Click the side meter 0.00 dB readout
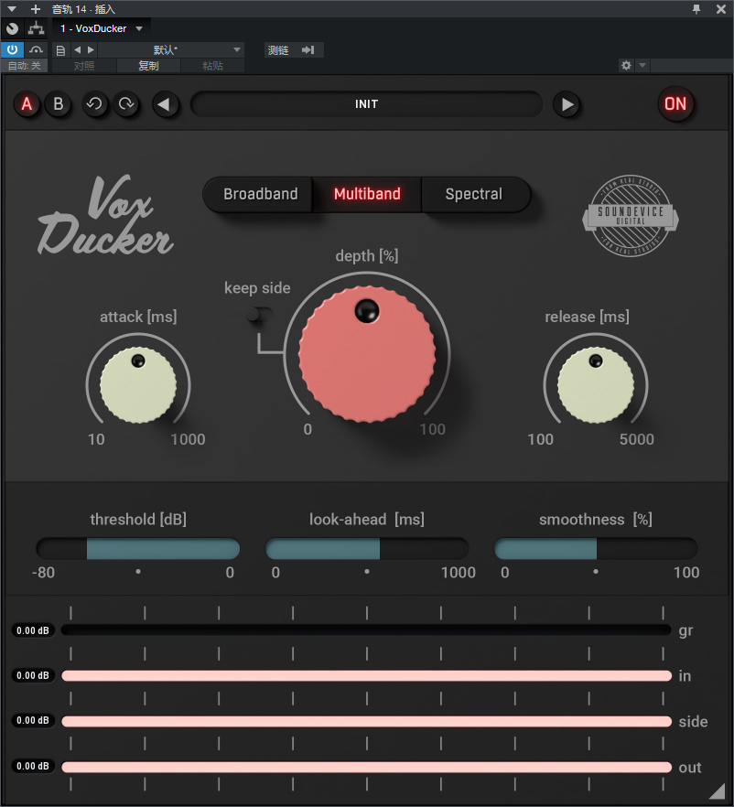 click(x=33, y=721)
